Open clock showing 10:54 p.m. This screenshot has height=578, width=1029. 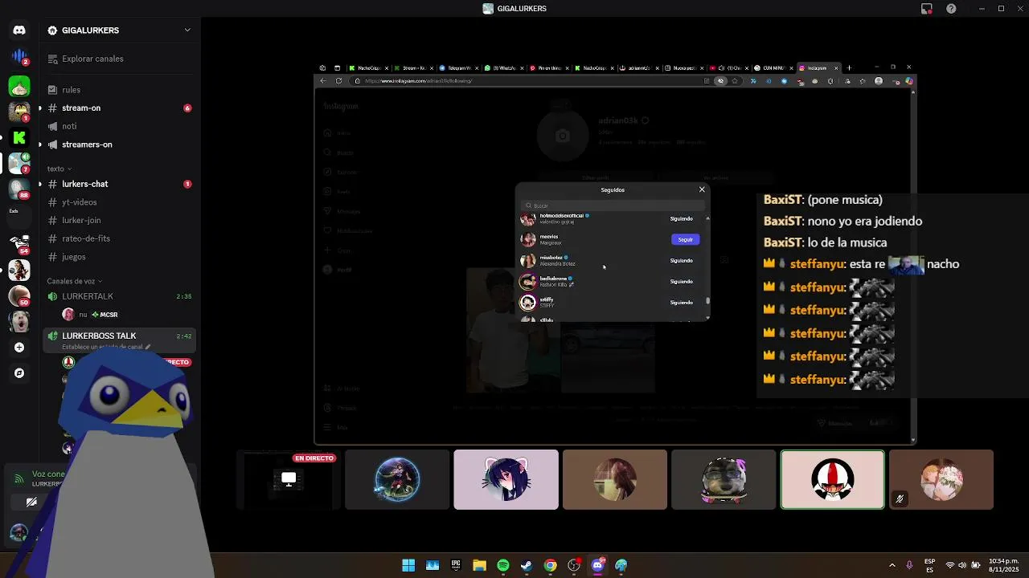point(1003,565)
